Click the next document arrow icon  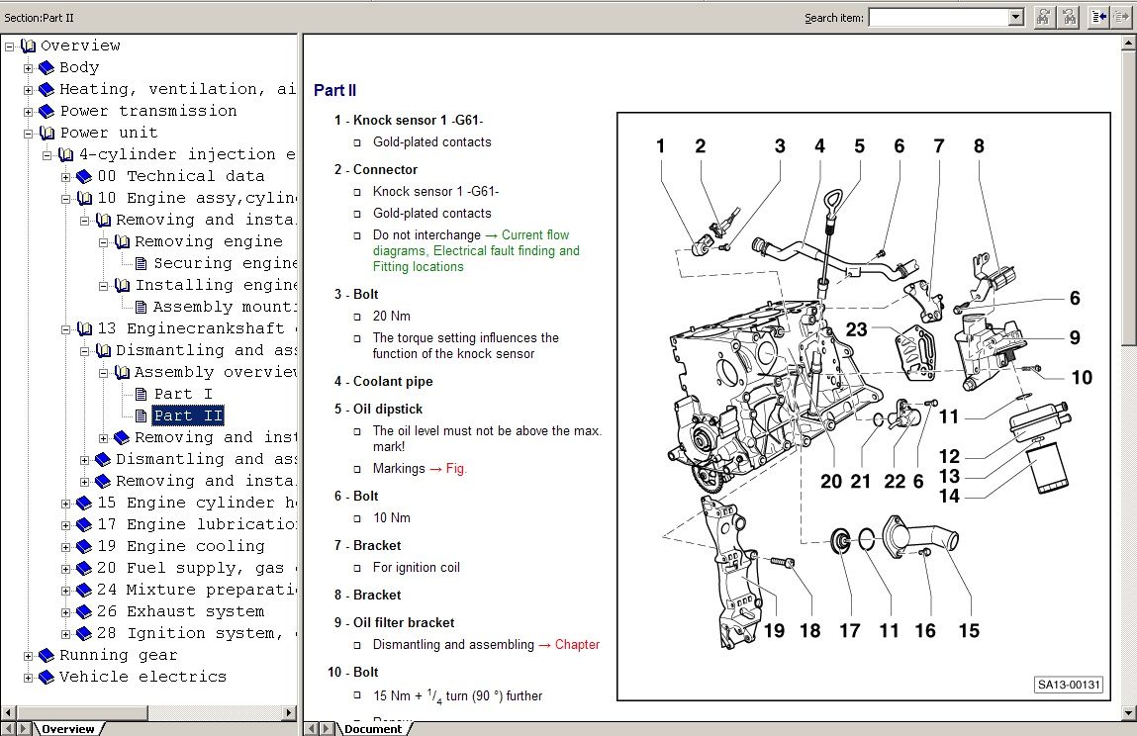click(1121, 17)
